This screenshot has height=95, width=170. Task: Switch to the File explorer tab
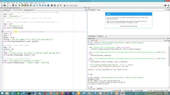coord(100,36)
